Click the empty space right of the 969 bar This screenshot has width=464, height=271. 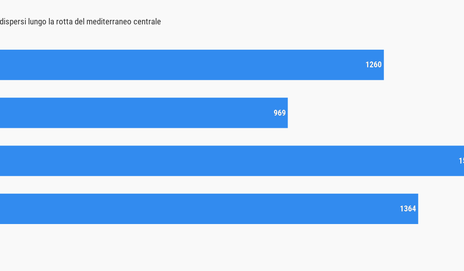376,113
